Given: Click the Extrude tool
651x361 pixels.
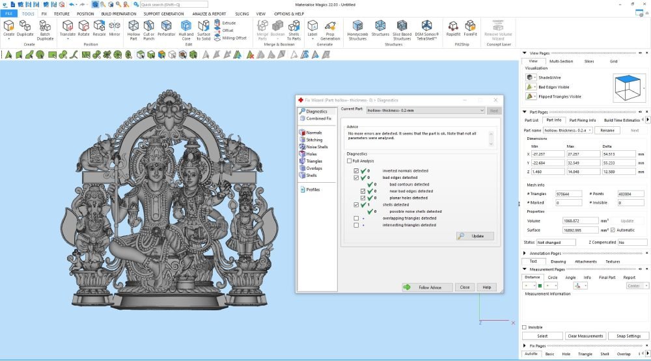Looking at the screenshot, I should (225, 23).
